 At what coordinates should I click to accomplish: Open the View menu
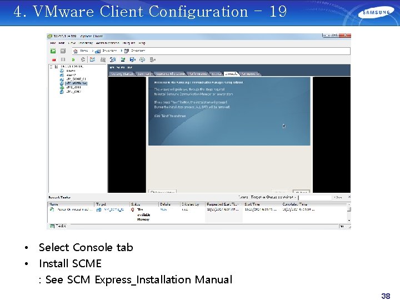tap(72, 43)
